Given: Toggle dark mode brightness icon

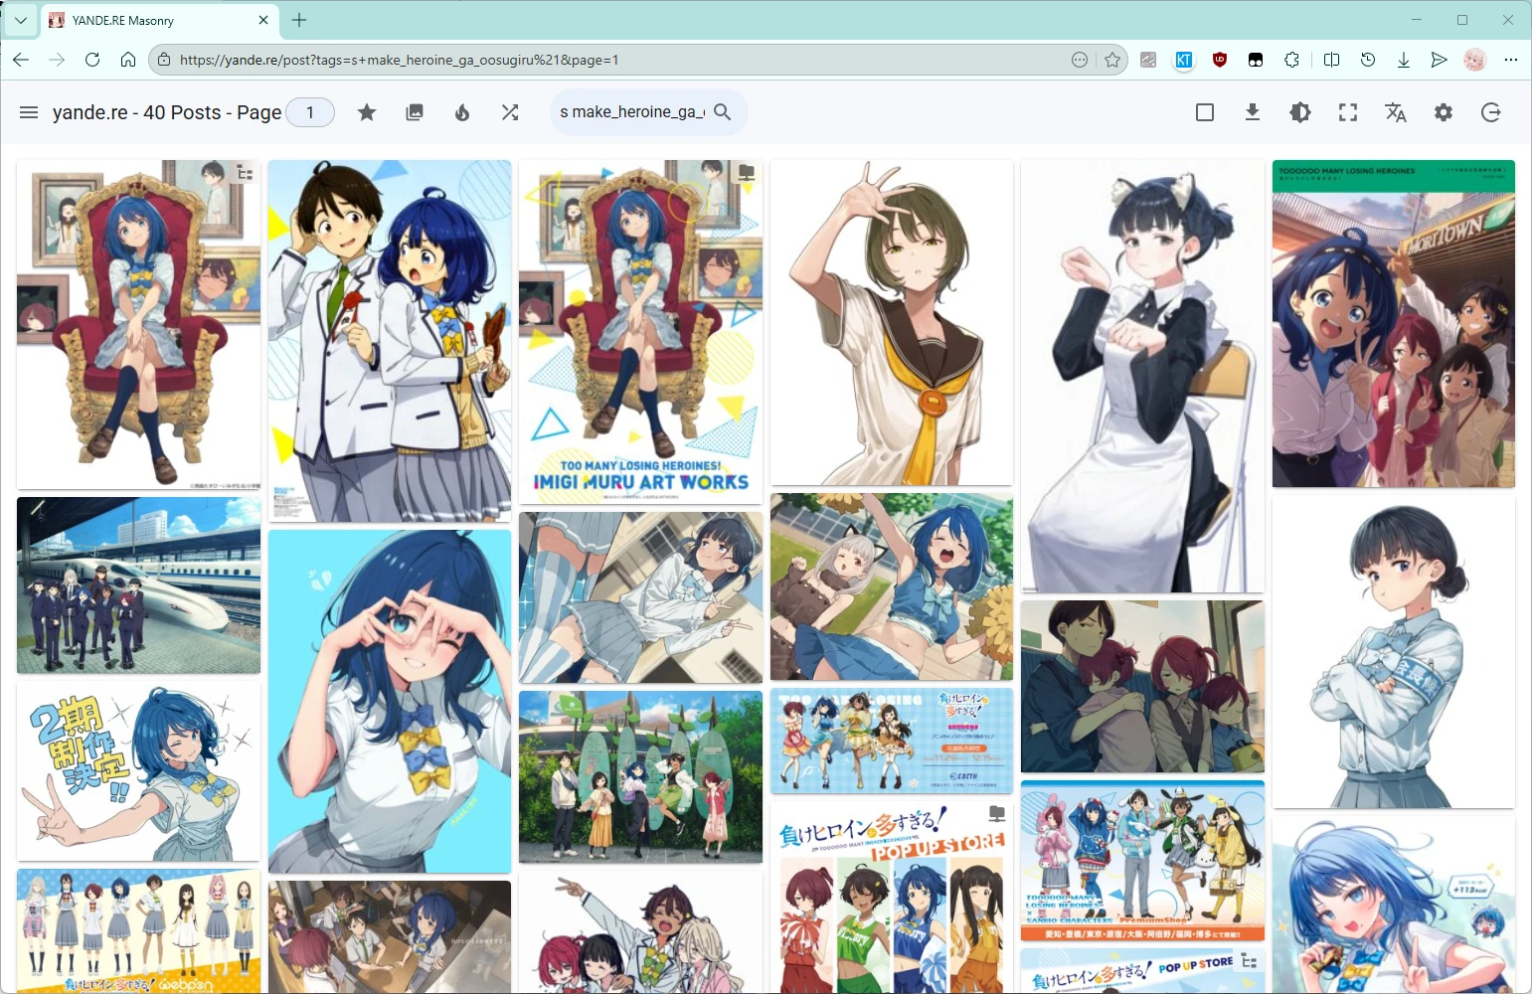Looking at the screenshot, I should [x=1300, y=112].
